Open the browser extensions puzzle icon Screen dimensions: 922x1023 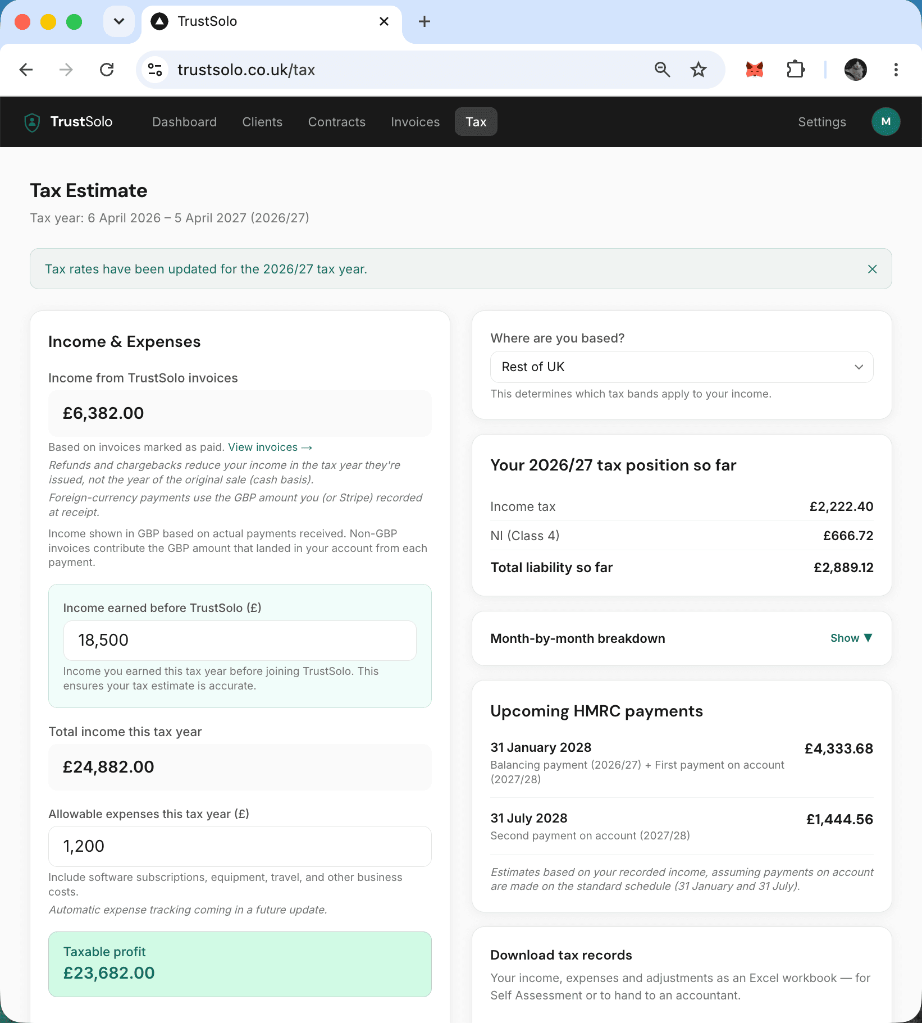coord(796,70)
